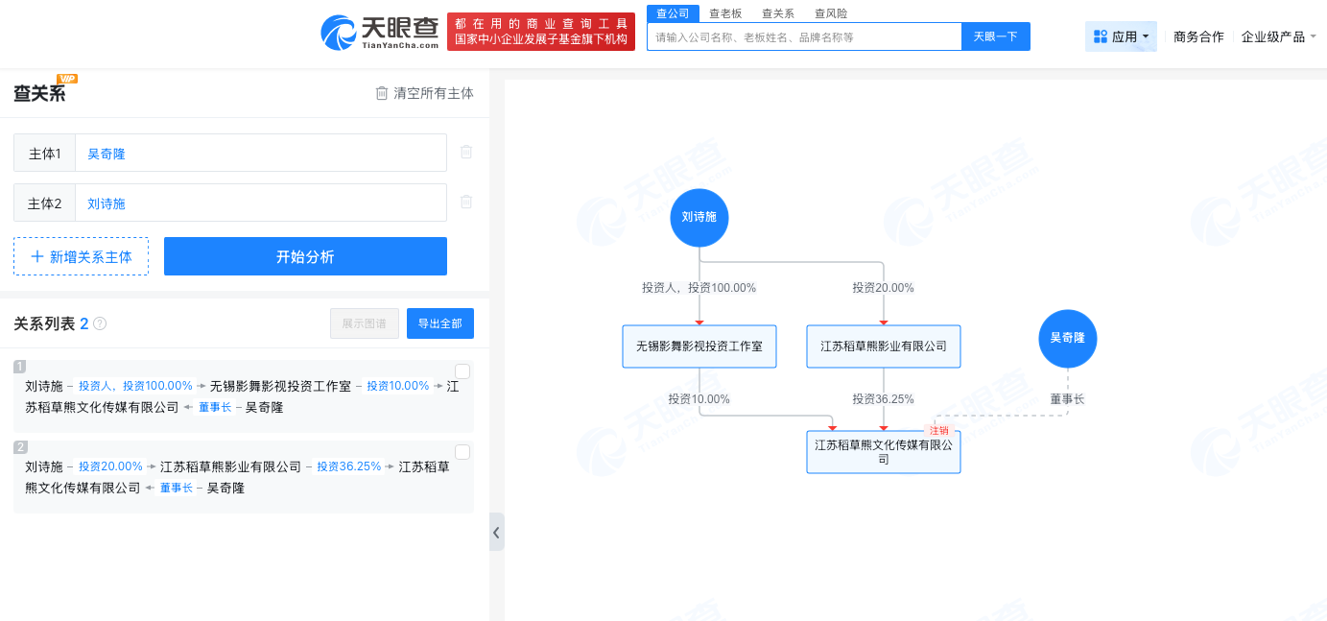Check the checkbox for relationship 1
This screenshot has width=1327, height=621.
pos(462,371)
